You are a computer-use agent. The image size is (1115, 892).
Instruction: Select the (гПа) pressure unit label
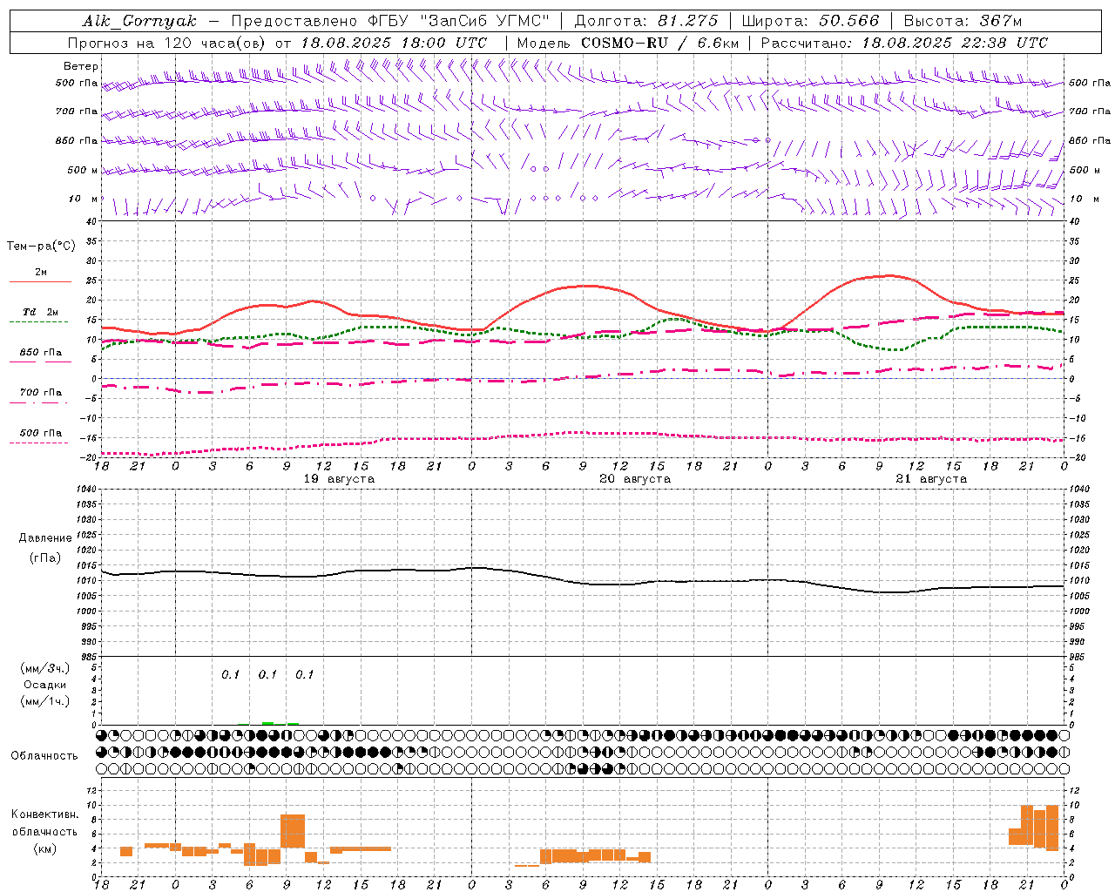(45, 557)
